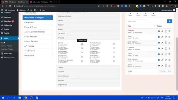Manage the Abone role gear icon
Image resolution: width=178 pixels, height=100 pixels.
tap(159, 66)
